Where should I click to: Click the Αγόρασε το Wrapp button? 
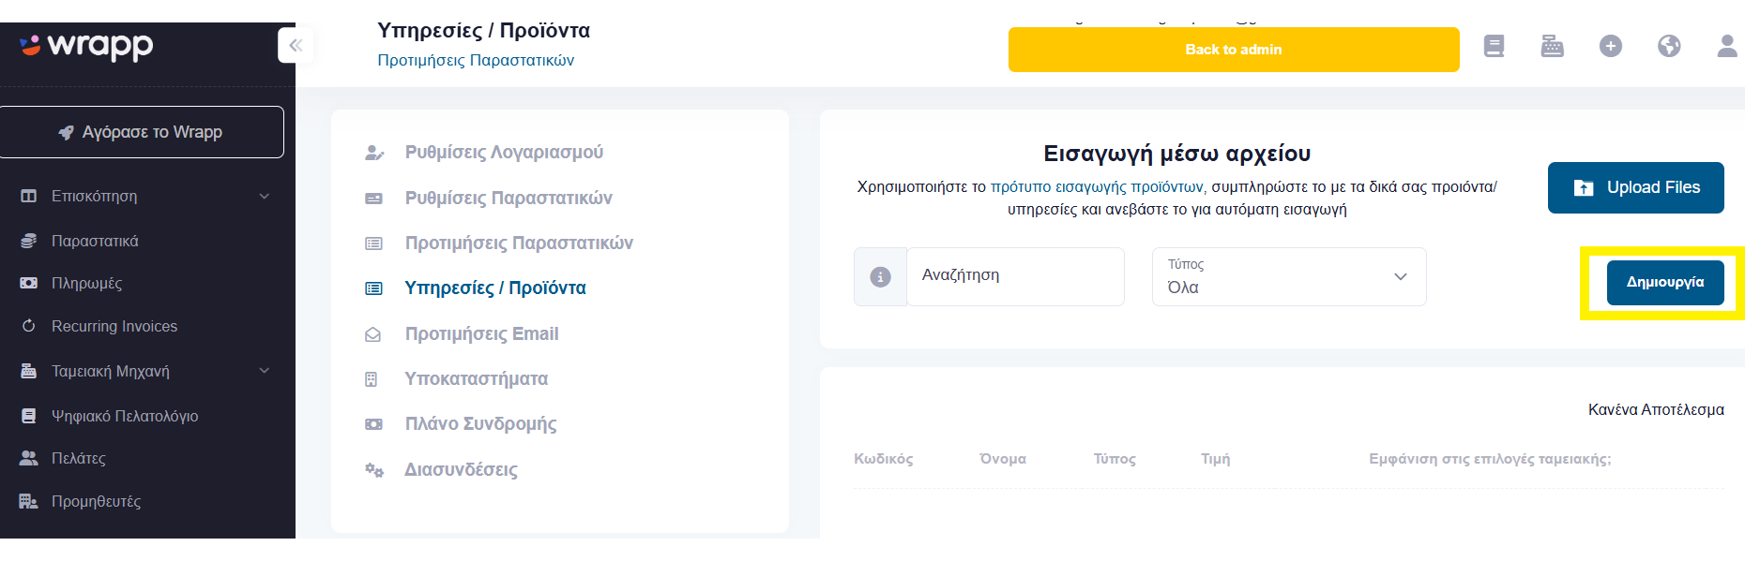coord(142,132)
